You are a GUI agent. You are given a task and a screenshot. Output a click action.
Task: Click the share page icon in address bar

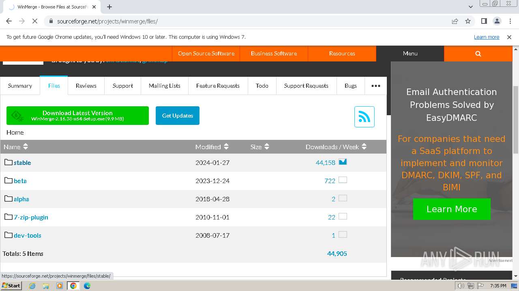coord(455,21)
